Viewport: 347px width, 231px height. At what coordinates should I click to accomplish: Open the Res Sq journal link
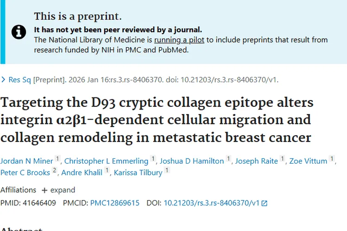(x=19, y=80)
